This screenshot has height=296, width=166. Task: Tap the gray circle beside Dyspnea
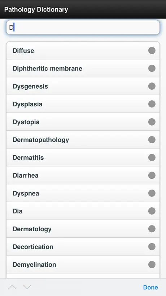152,193
